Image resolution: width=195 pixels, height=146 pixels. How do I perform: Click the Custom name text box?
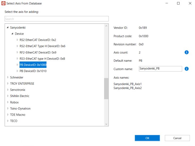(160, 69)
